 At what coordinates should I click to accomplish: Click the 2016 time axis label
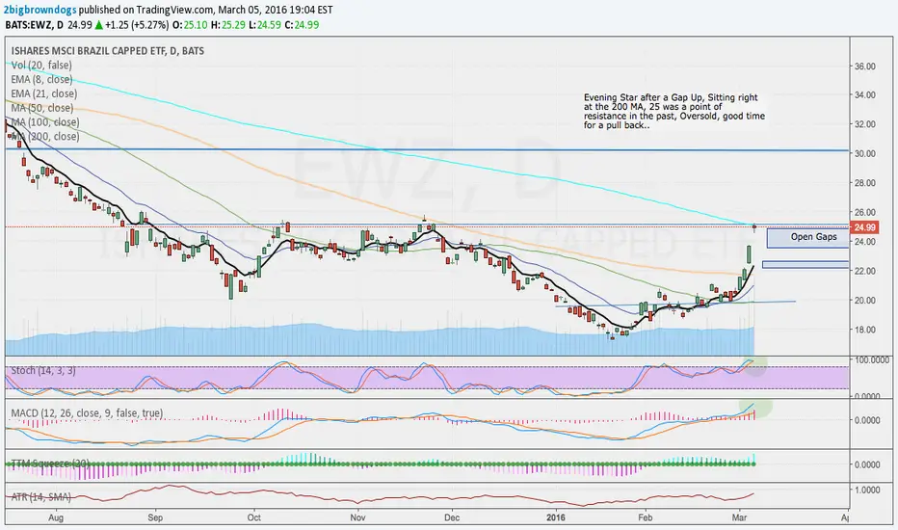click(556, 518)
